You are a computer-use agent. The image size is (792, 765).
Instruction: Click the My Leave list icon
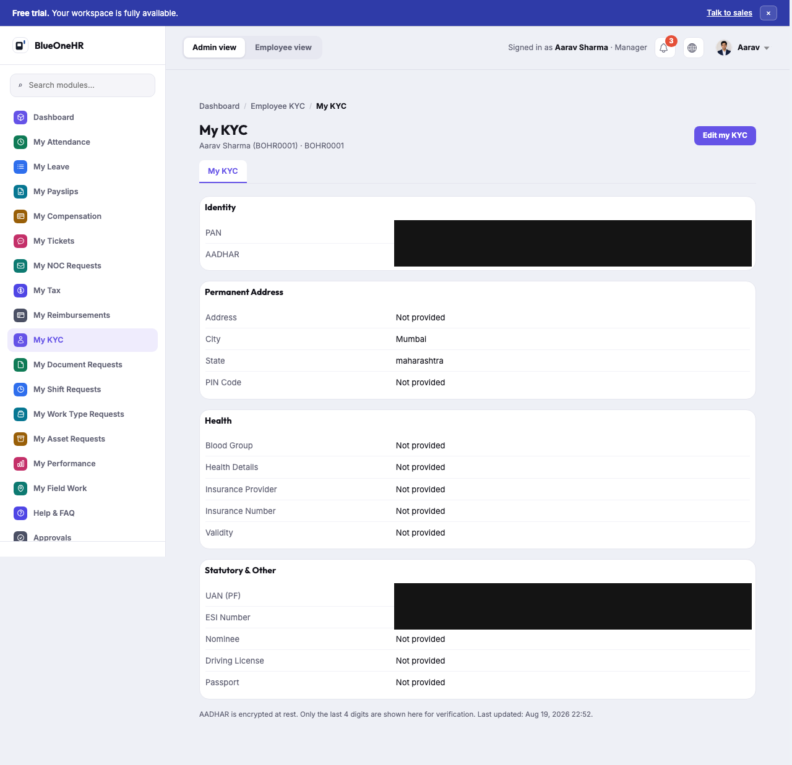20,166
